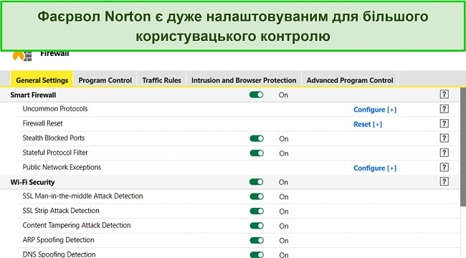Open help for Wi-Fi Security
This screenshot has height=258, width=466.
pyautogui.click(x=444, y=181)
